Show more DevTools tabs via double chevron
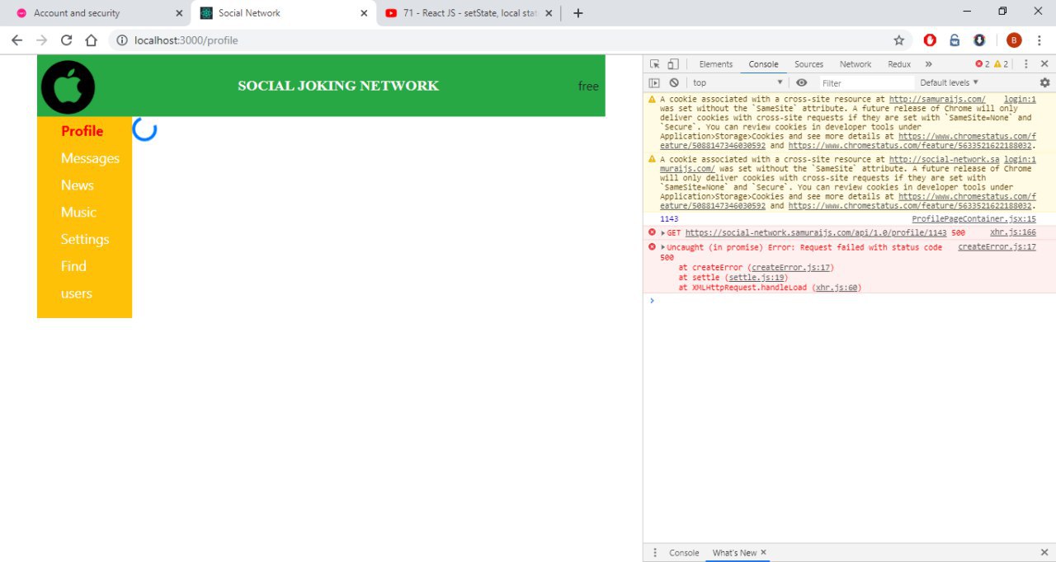This screenshot has height=562, width=1056. 928,64
